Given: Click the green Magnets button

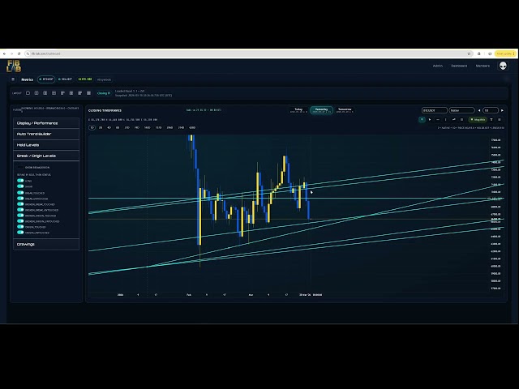Looking at the screenshot, I should tap(478, 120).
